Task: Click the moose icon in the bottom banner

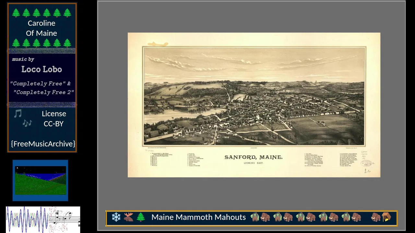Action: click(x=128, y=217)
